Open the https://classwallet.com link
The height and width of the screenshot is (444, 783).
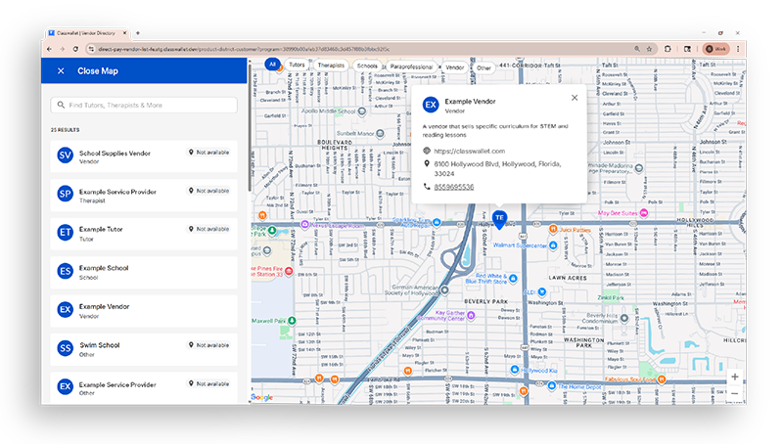click(470, 151)
